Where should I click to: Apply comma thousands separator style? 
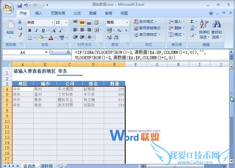tap(126, 31)
